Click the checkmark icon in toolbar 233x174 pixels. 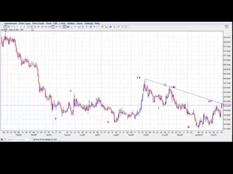(99, 27)
